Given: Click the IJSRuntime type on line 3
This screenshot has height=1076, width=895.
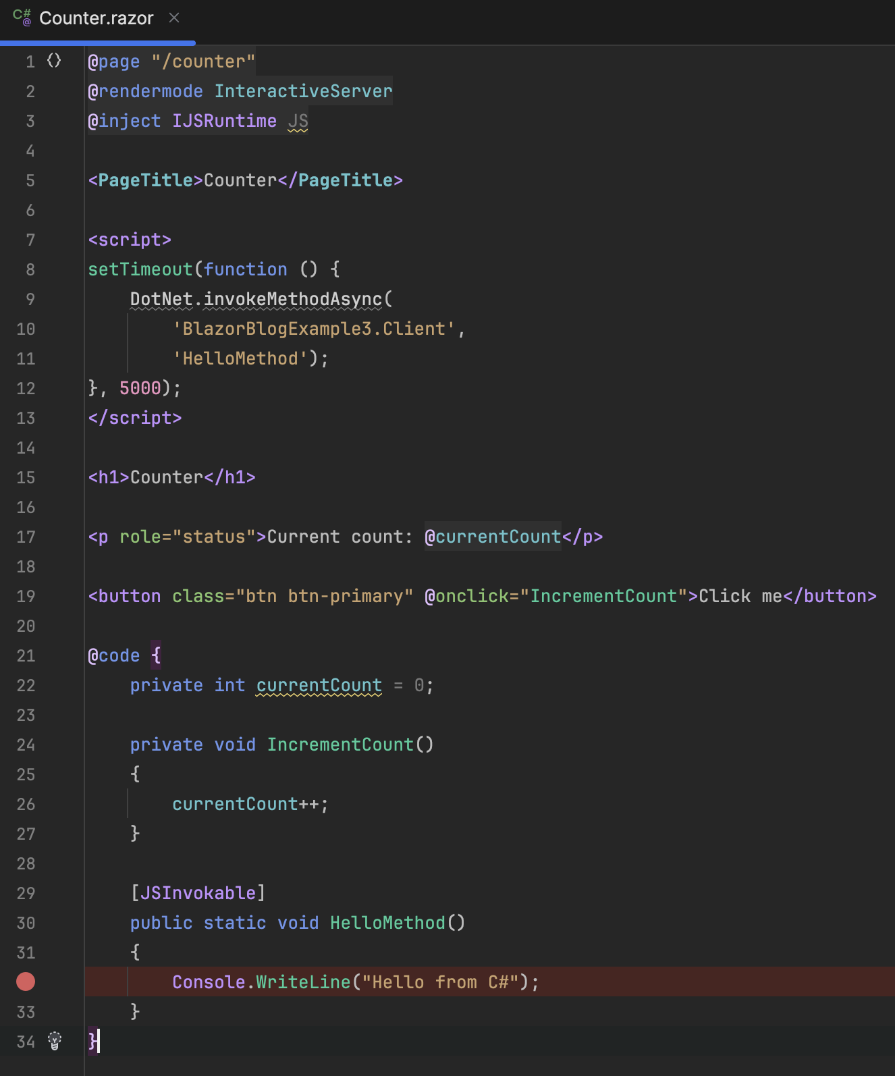Looking at the screenshot, I should click(x=224, y=121).
